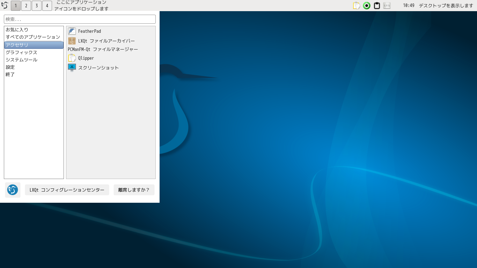Open LXQt コンフィグレーションセンター button
The image size is (477, 268).
[x=67, y=190]
